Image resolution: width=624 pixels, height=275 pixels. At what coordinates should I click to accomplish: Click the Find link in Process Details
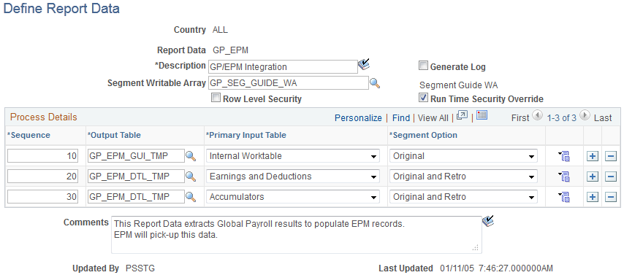pos(400,117)
